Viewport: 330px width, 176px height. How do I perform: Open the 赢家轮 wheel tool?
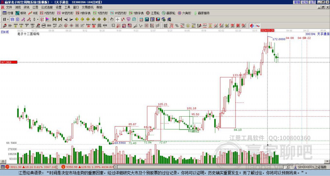(x=169, y=13)
